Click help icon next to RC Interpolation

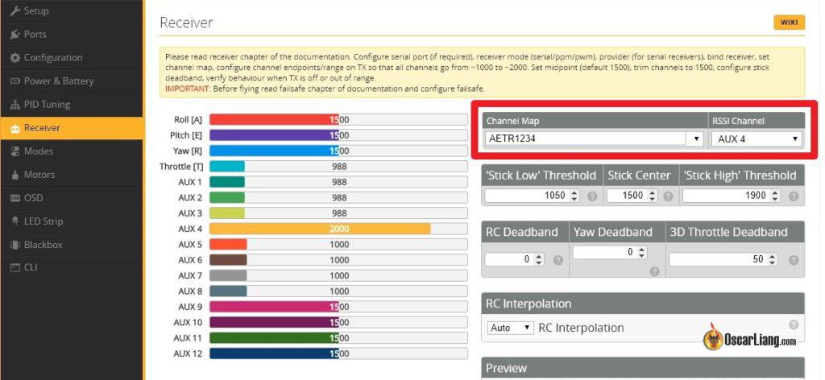coord(794,324)
